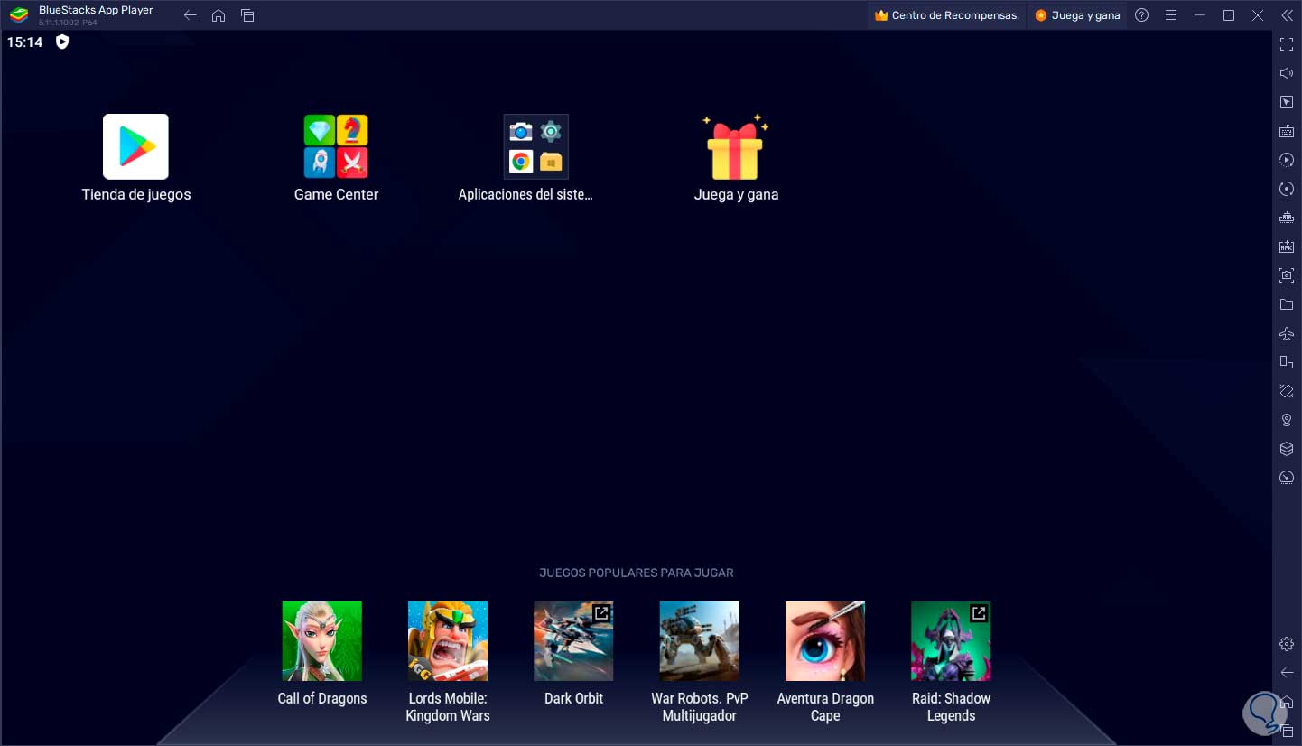1302x746 pixels.
Task: Go to home from the title bar
Action: pos(219,15)
